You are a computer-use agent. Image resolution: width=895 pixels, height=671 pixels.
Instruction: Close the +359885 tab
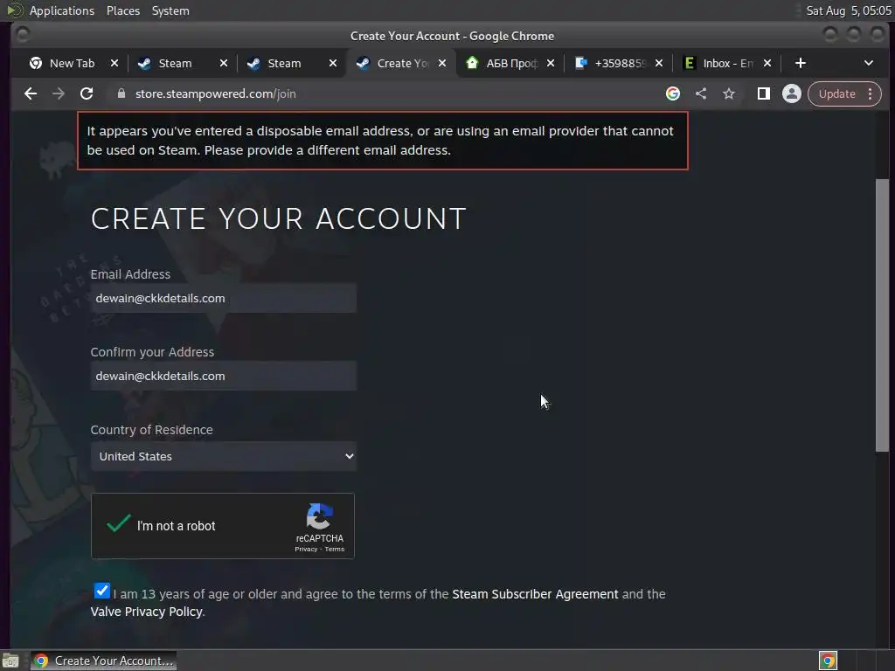(x=659, y=63)
